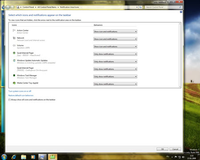
Task: Click Control Panel in the breadcrumb bar
Action: 28,7
